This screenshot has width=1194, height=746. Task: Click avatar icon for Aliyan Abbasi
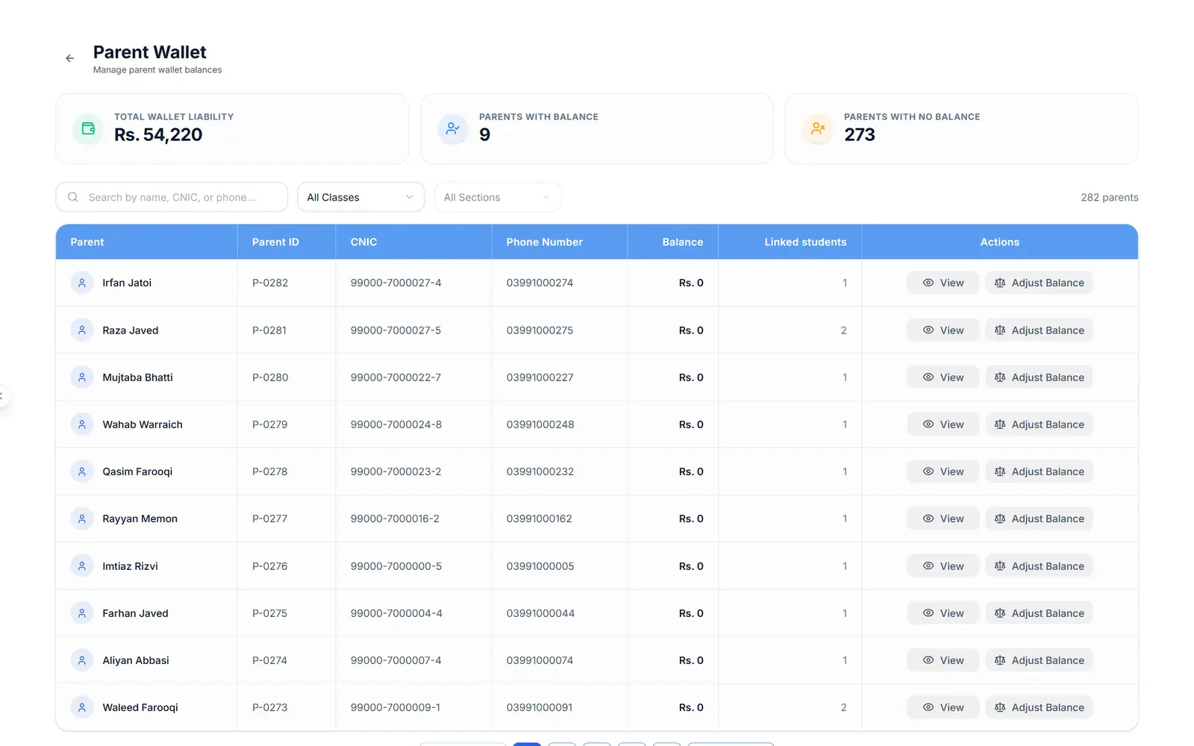[82, 660]
